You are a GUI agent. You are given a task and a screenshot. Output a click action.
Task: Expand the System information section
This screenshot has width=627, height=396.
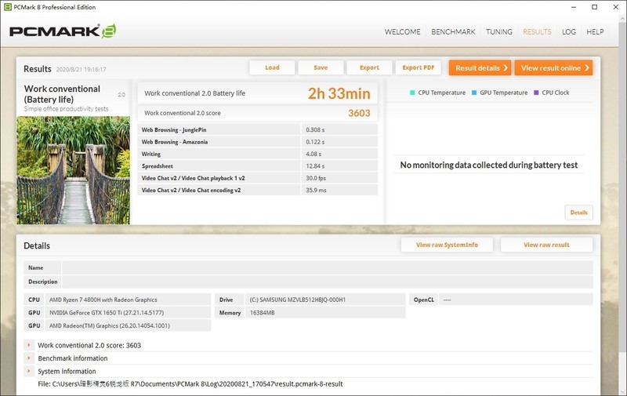click(29, 371)
